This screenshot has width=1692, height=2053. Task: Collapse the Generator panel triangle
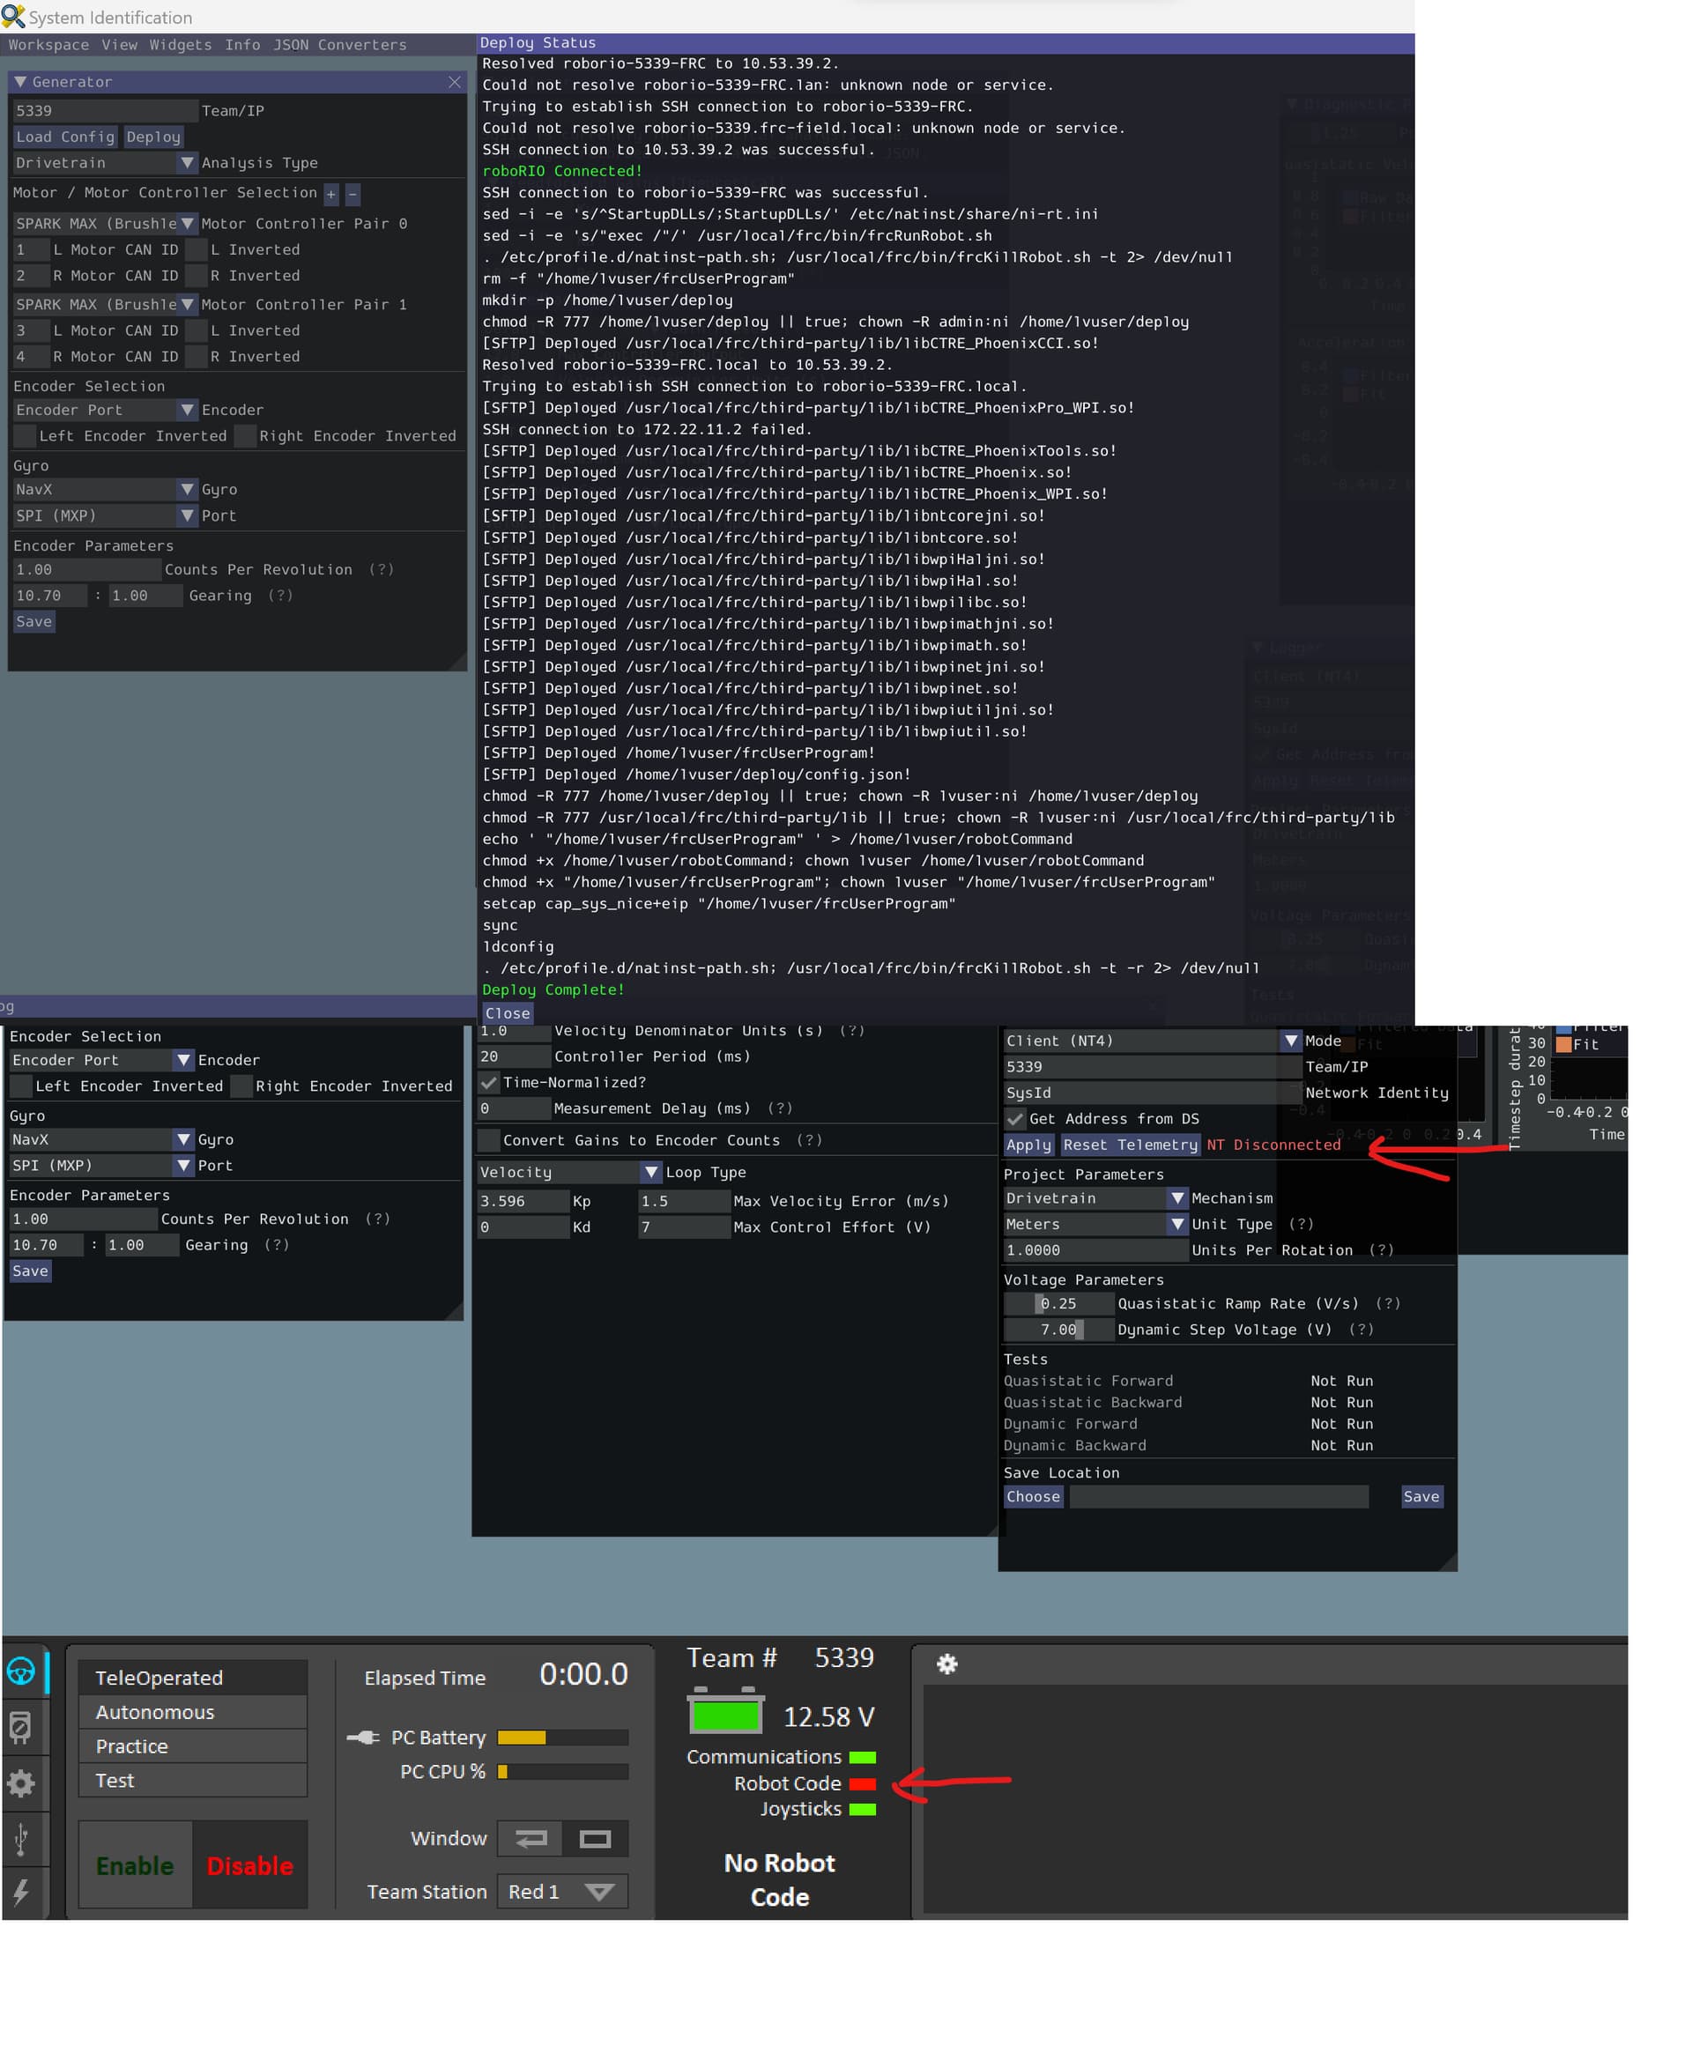[19, 82]
